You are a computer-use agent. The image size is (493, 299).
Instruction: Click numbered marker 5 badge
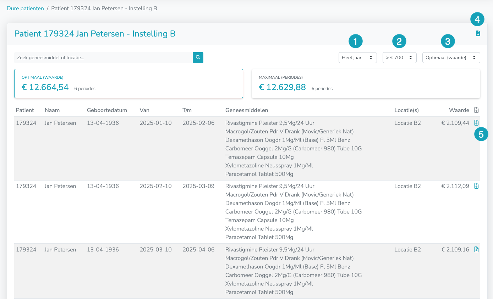click(x=481, y=134)
